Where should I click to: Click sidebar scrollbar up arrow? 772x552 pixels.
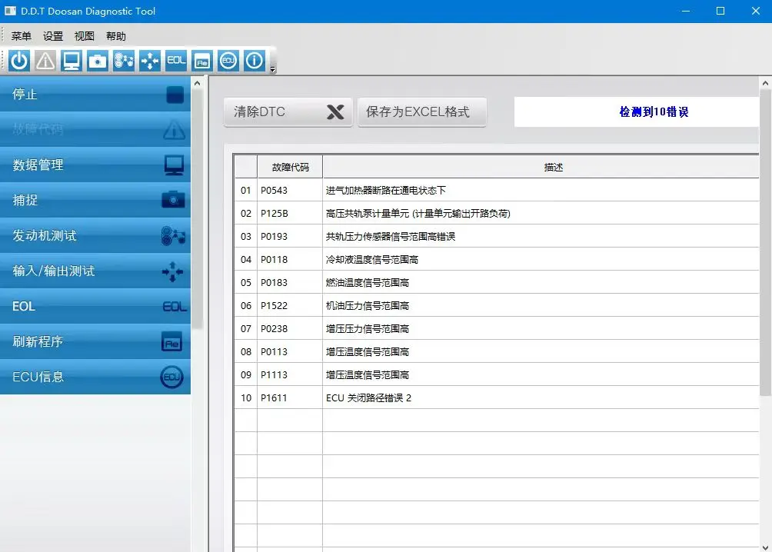coord(197,83)
